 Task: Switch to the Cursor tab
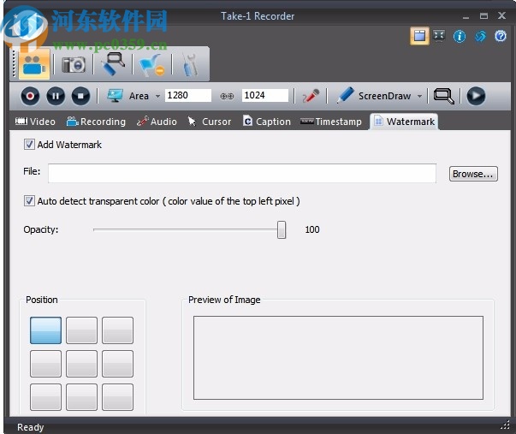click(x=210, y=122)
